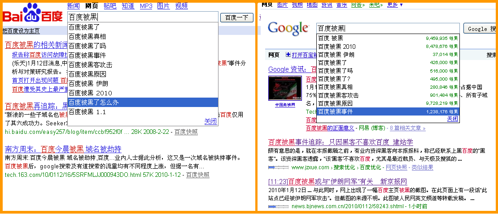Select Google suggestion 百度被黑 2010
Image resolution: width=498 pixels, height=214 pixels.
(388, 47)
